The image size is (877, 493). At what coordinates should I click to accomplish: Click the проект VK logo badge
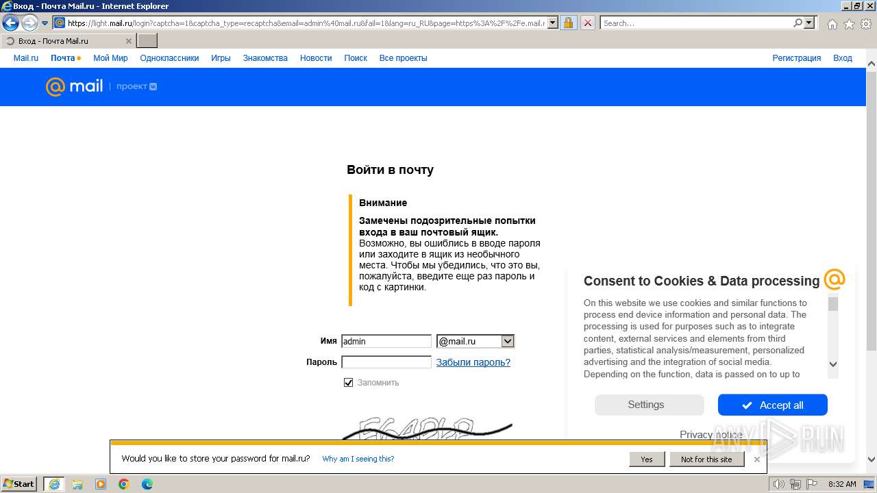point(137,86)
